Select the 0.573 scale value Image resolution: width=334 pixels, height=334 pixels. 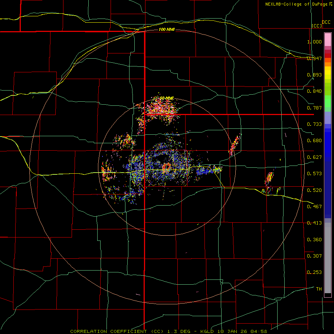[x=314, y=174]
